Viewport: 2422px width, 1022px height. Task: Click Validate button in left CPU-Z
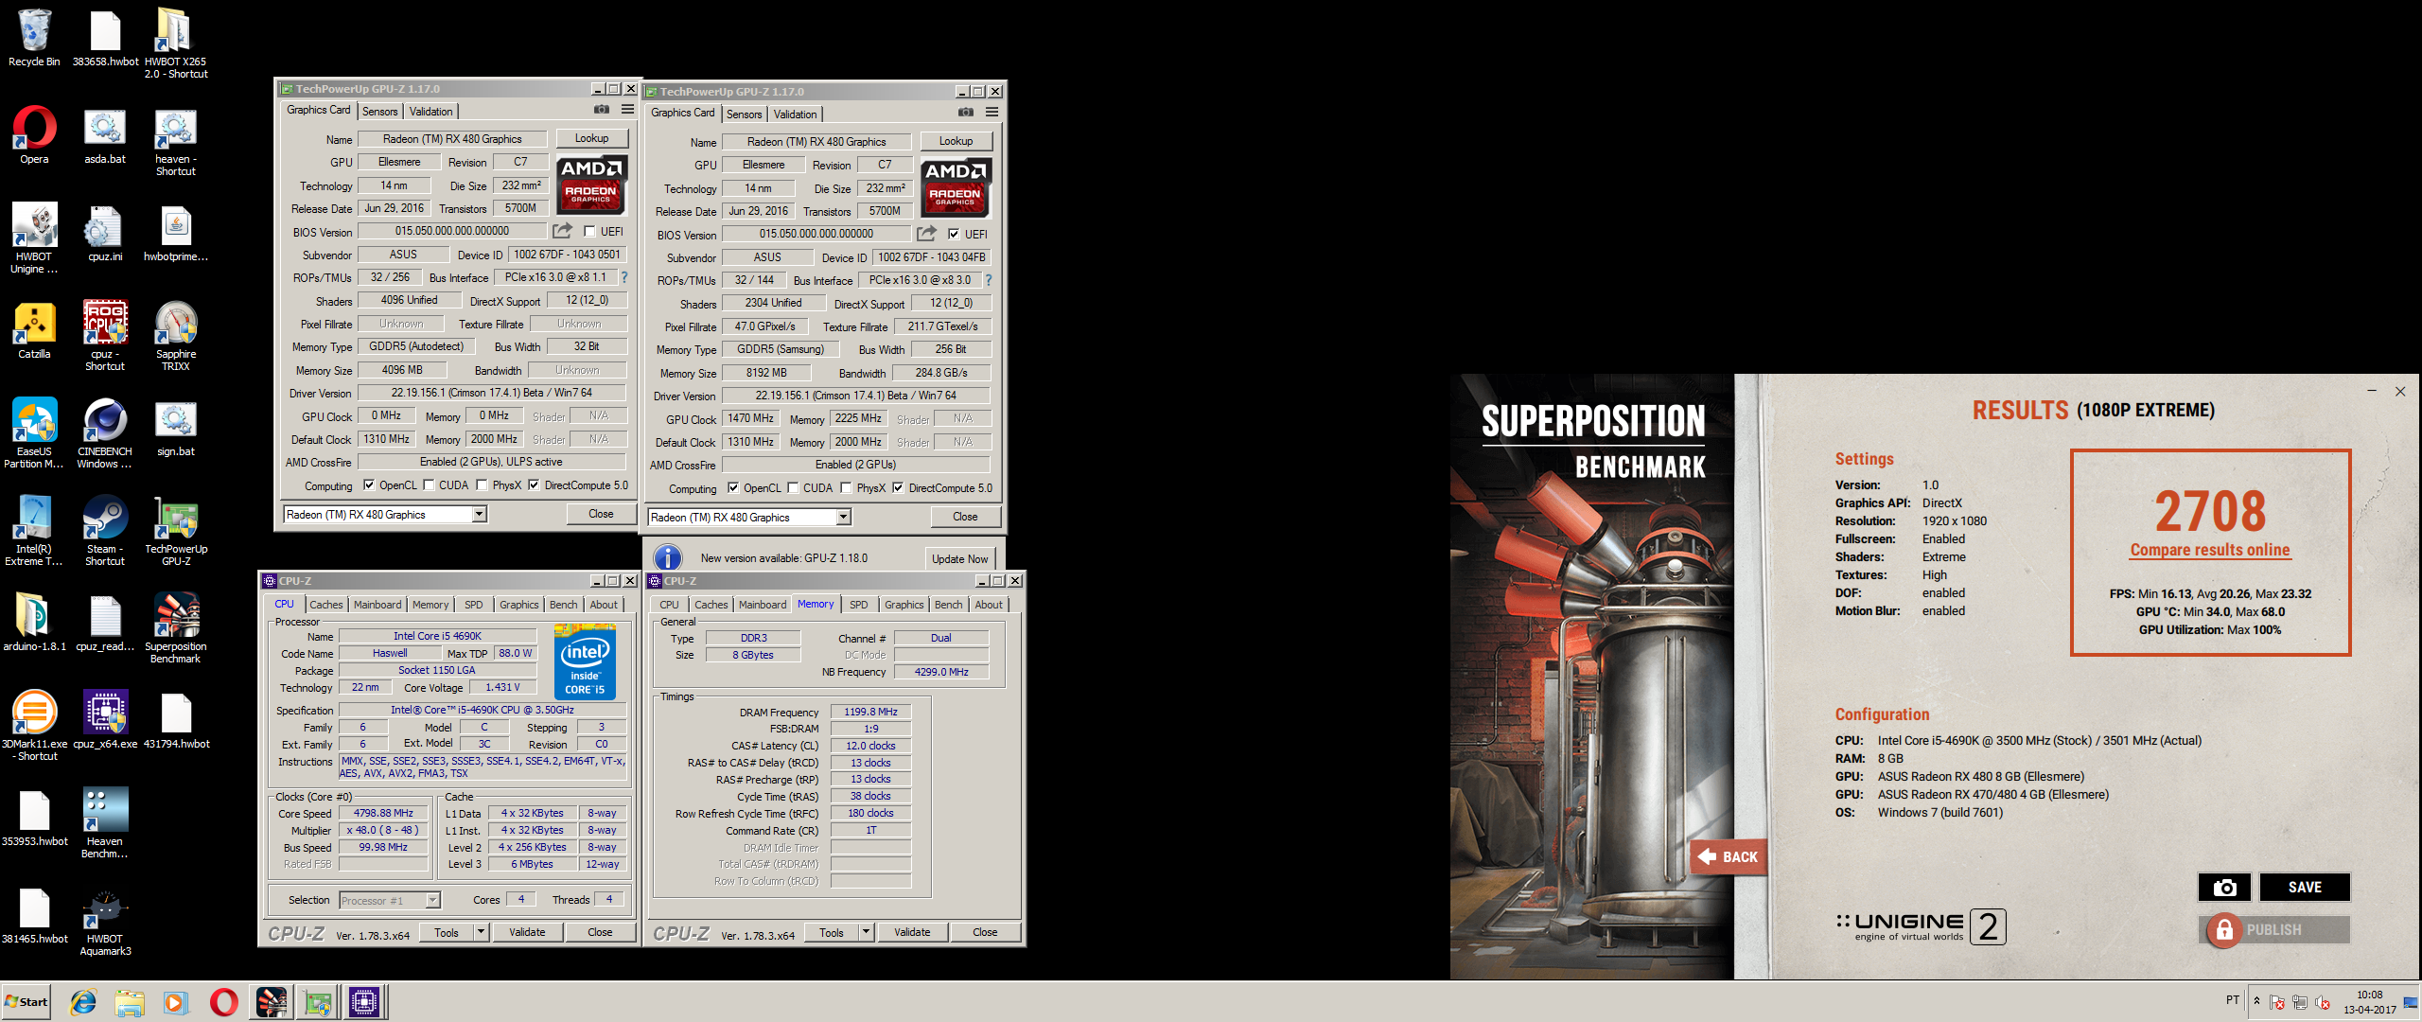coord(527,932)
